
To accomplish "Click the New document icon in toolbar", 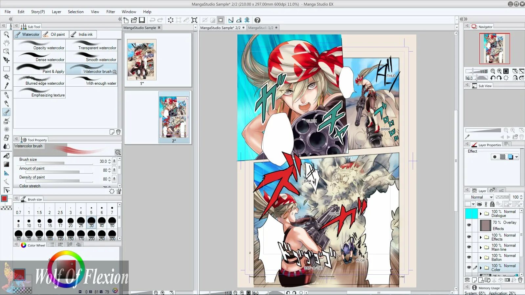I will click(x=126, y=20).
